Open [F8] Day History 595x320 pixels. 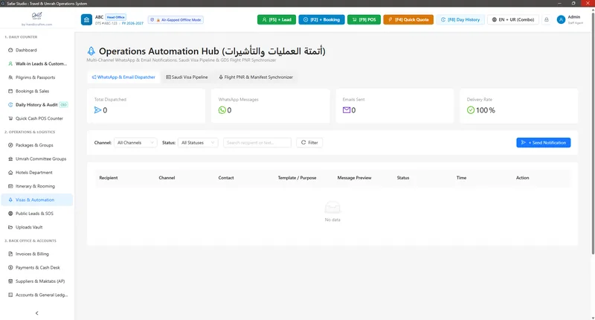pos(460,20)
